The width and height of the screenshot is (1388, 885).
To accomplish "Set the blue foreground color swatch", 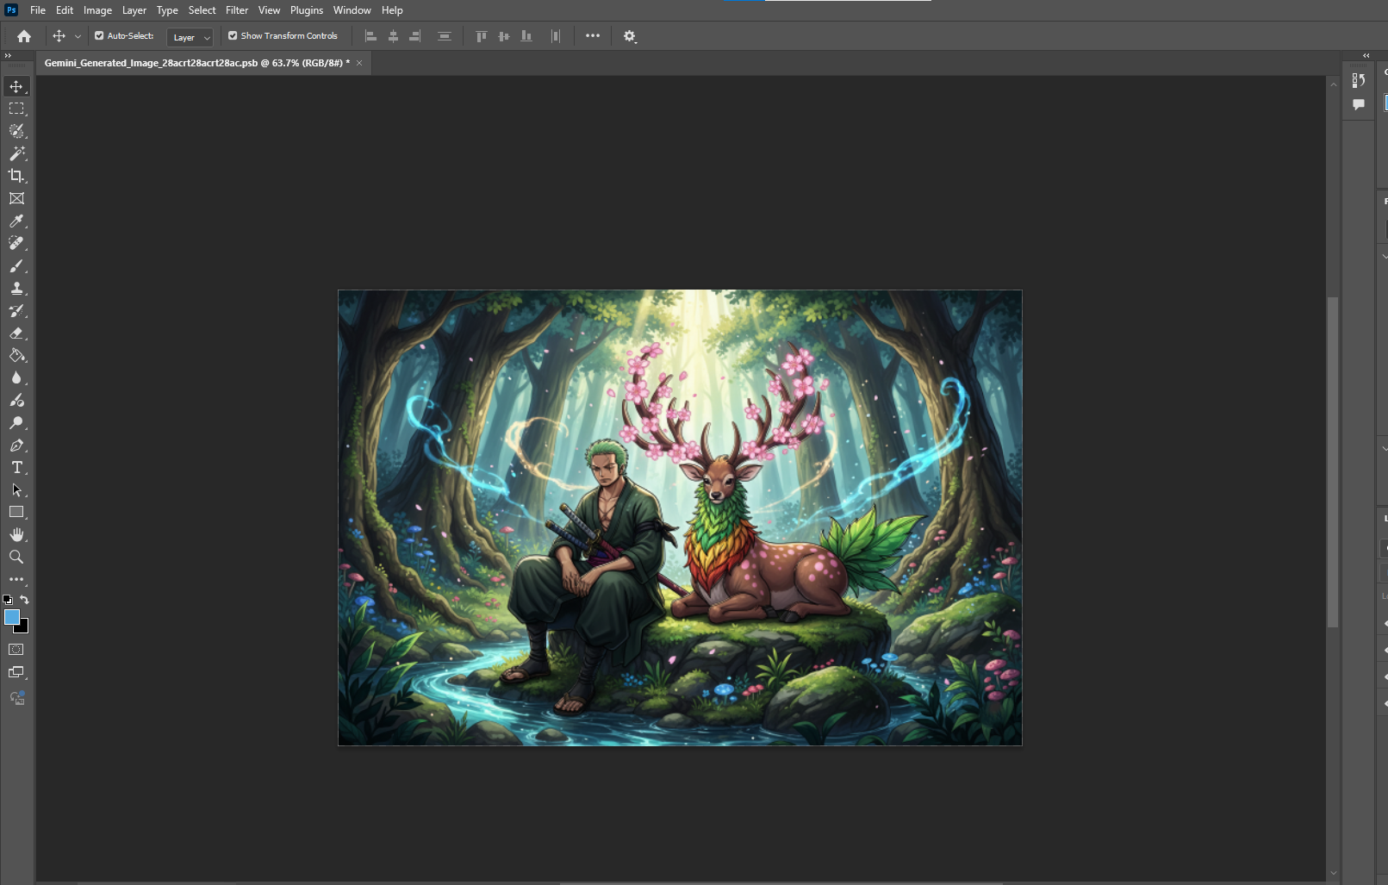I will tap(12, 617).
